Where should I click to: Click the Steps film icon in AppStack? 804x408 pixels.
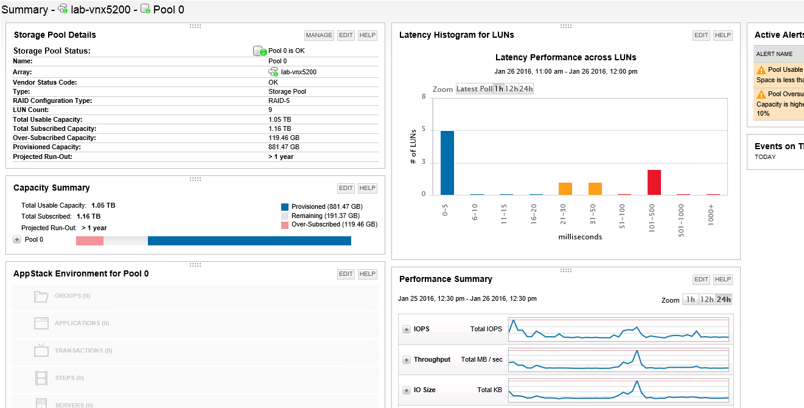pyautogui.click(x=41, y=378)
